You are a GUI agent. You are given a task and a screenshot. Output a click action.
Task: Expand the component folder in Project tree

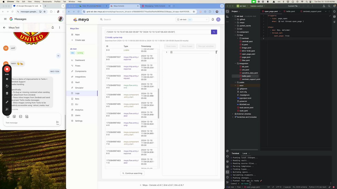(235, 32)
